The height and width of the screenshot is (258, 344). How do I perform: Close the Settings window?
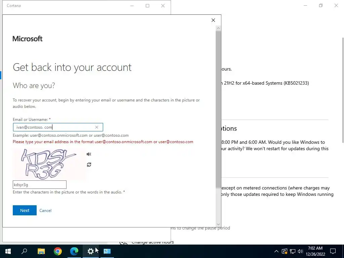(x=336, y=5)
